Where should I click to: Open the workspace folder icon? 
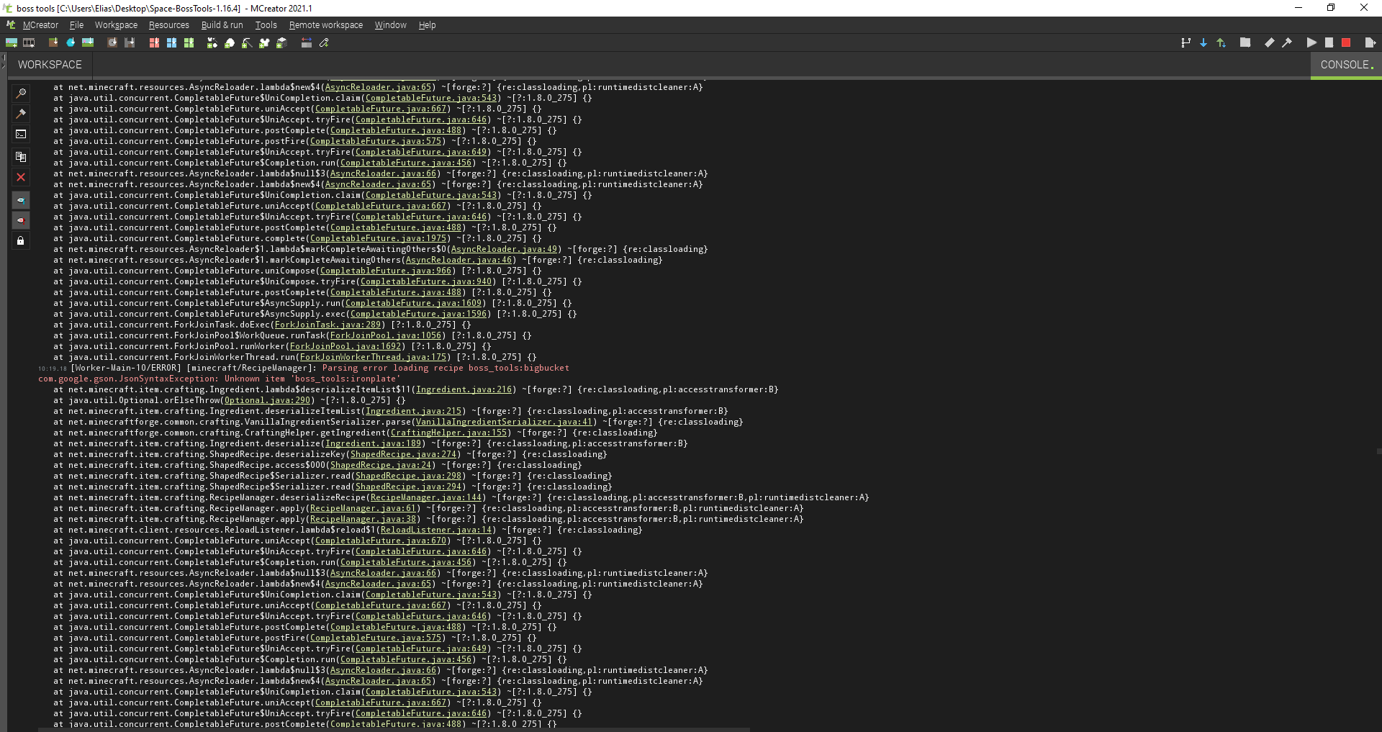1246,42
